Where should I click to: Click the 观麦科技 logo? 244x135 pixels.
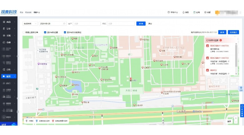(9, 12)
